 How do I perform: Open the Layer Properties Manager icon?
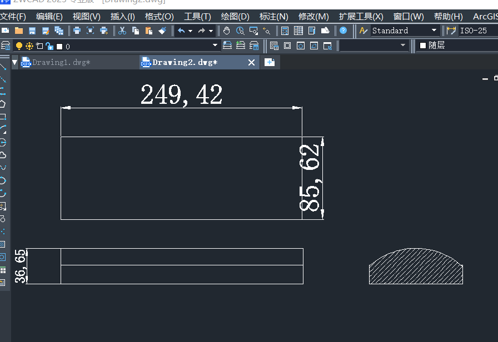[6, 46]
